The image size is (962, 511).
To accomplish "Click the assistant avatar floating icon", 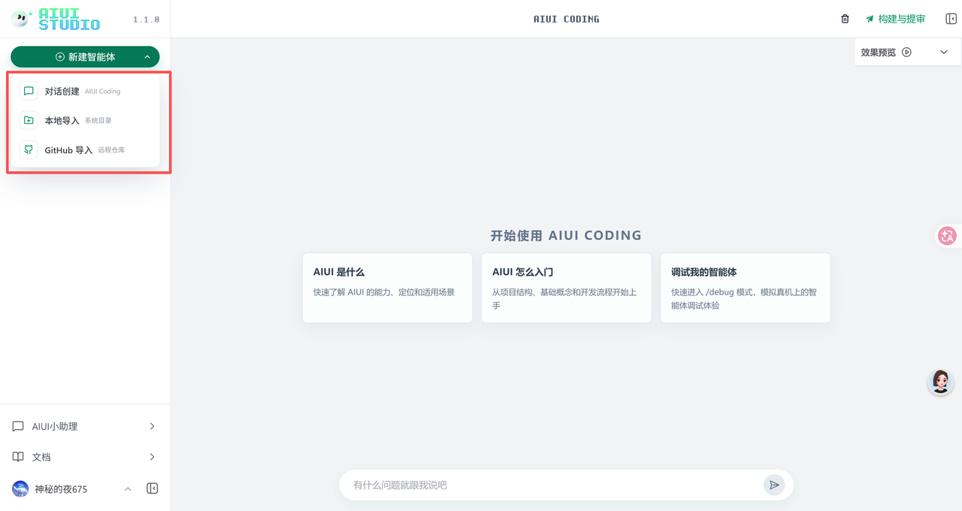I will point(940,382).
